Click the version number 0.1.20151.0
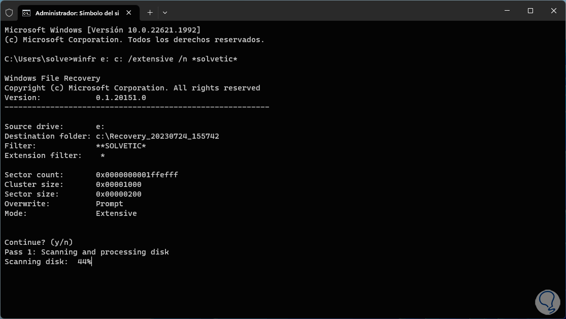 [121, 98]
